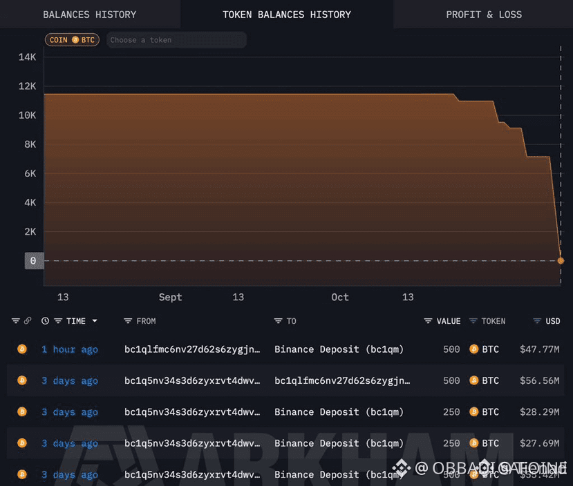Open the Profit & Loss tab

coord(483,14)
